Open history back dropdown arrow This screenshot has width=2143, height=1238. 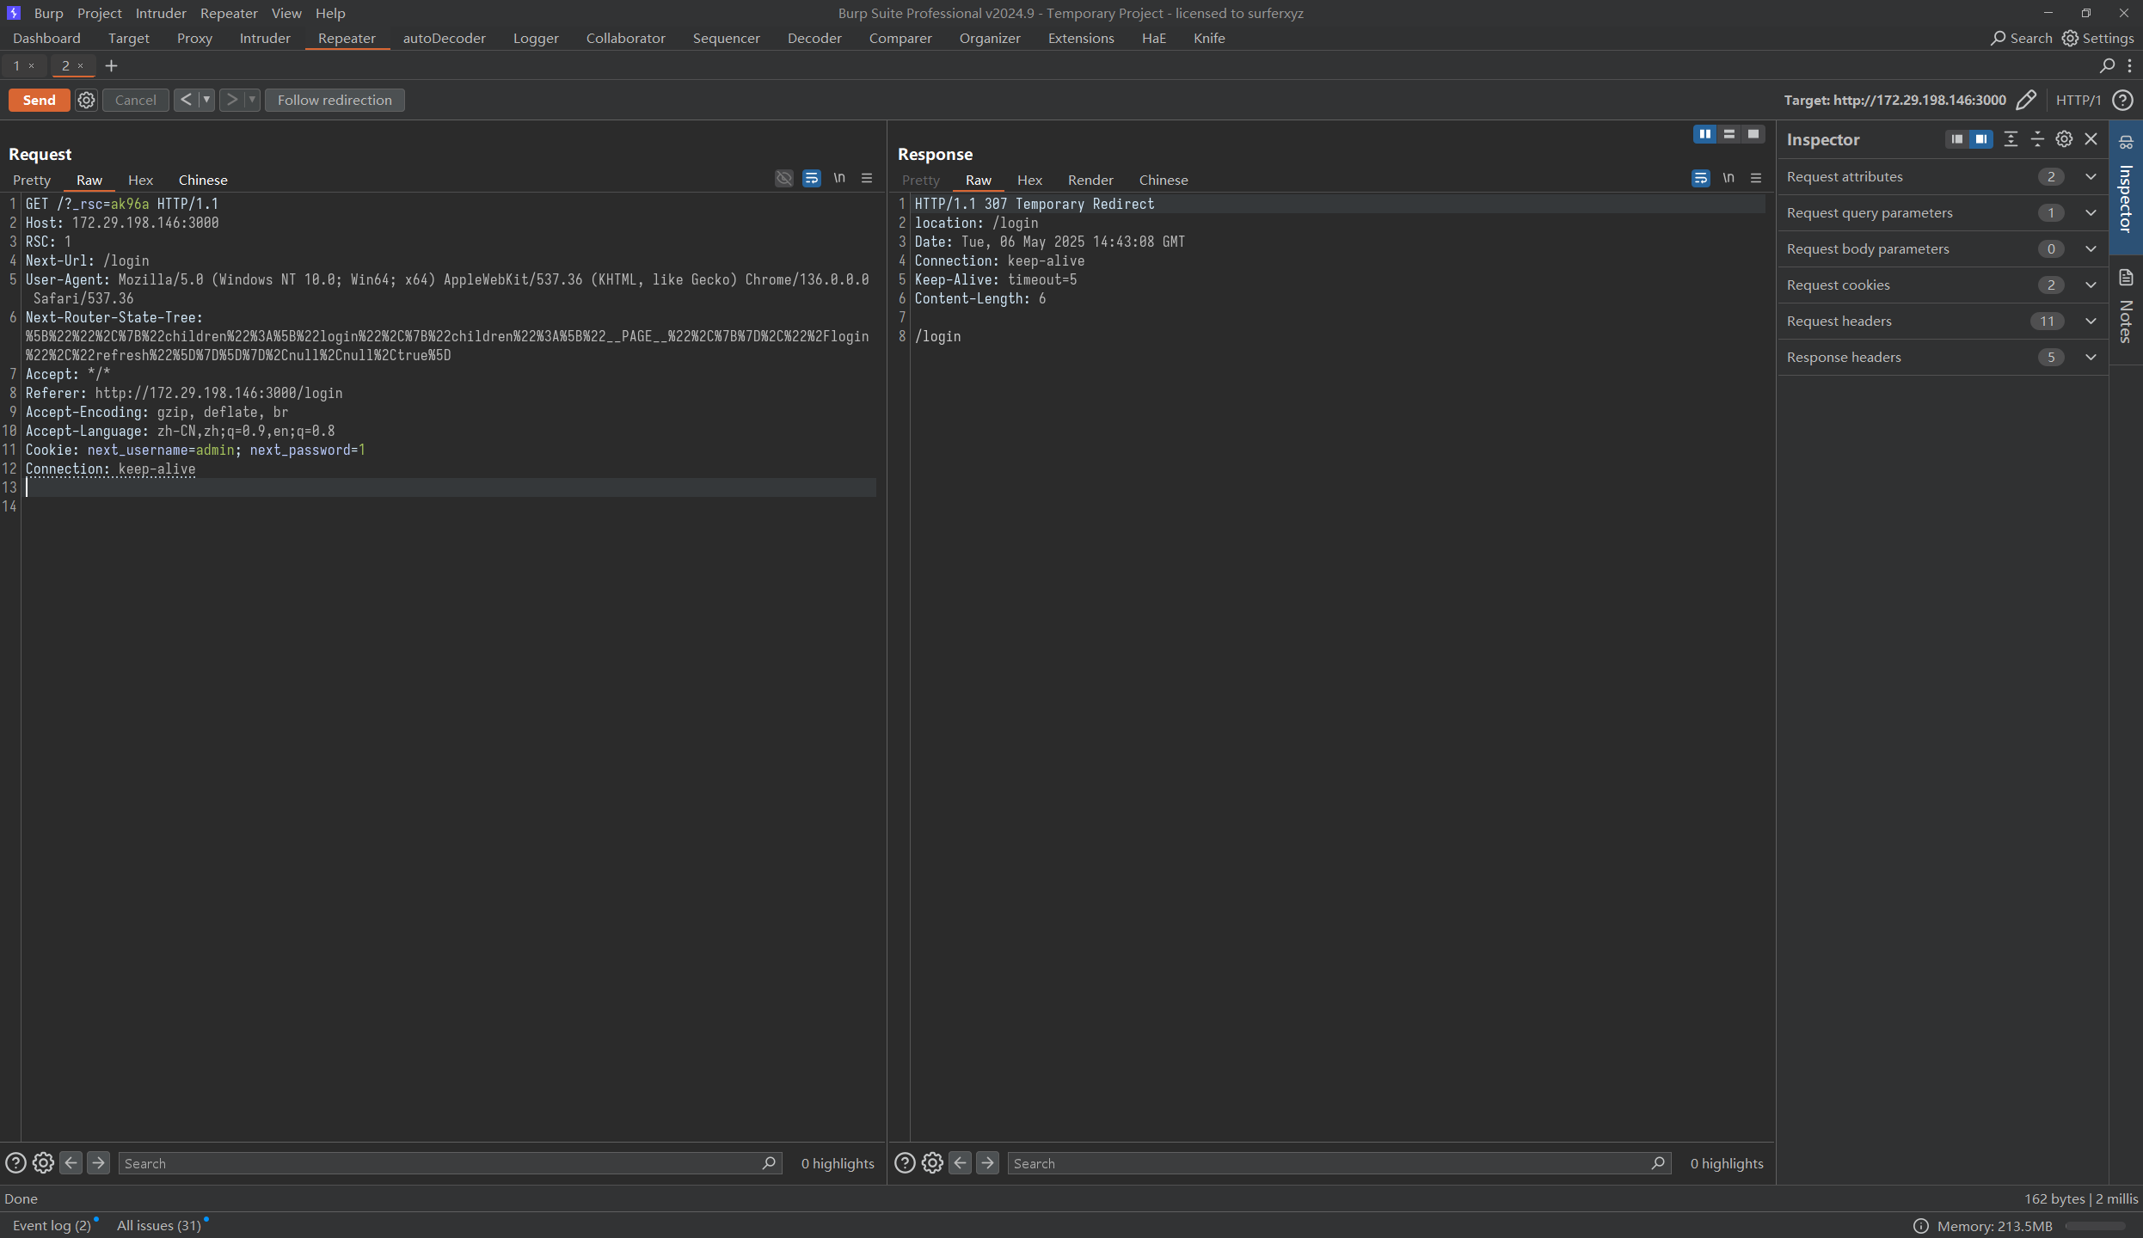pos(206,100)
